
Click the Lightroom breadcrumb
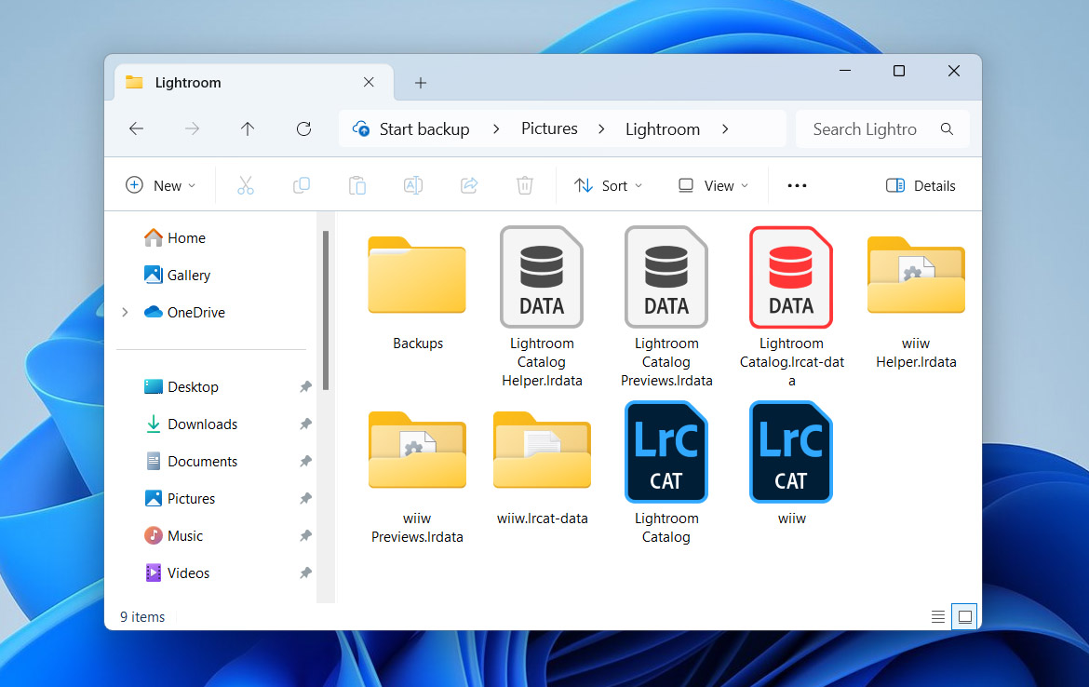point(663,129)
